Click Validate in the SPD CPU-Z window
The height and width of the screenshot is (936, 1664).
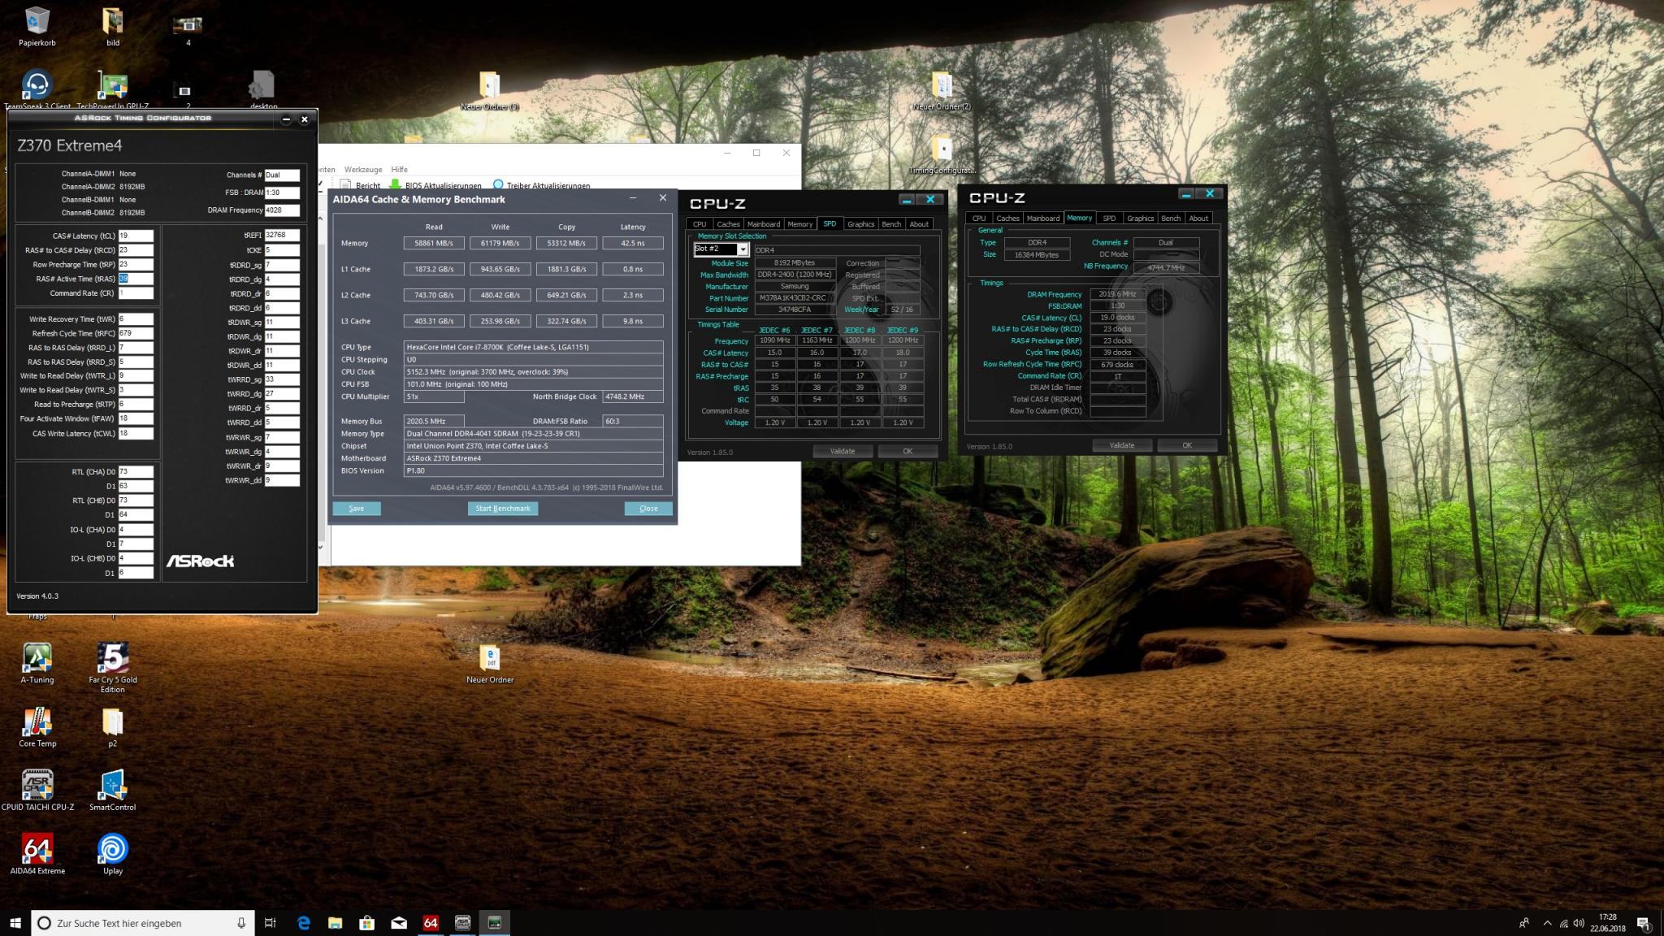842,451
